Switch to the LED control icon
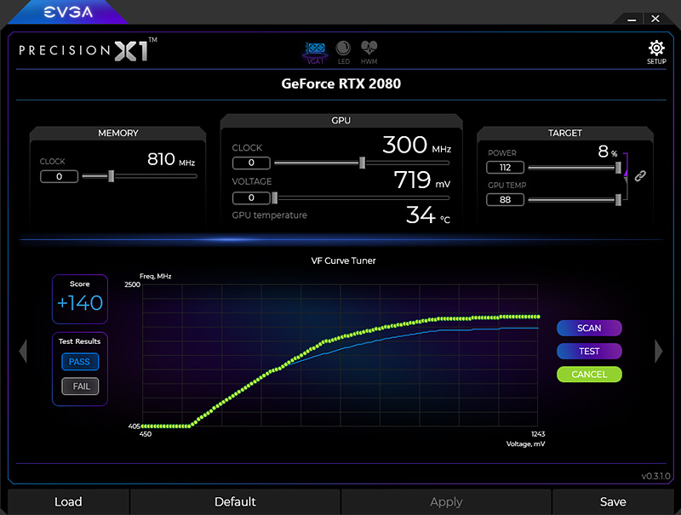Image resolution: width=681 pixels, height=515 pixels. click(x=344, y=53)
